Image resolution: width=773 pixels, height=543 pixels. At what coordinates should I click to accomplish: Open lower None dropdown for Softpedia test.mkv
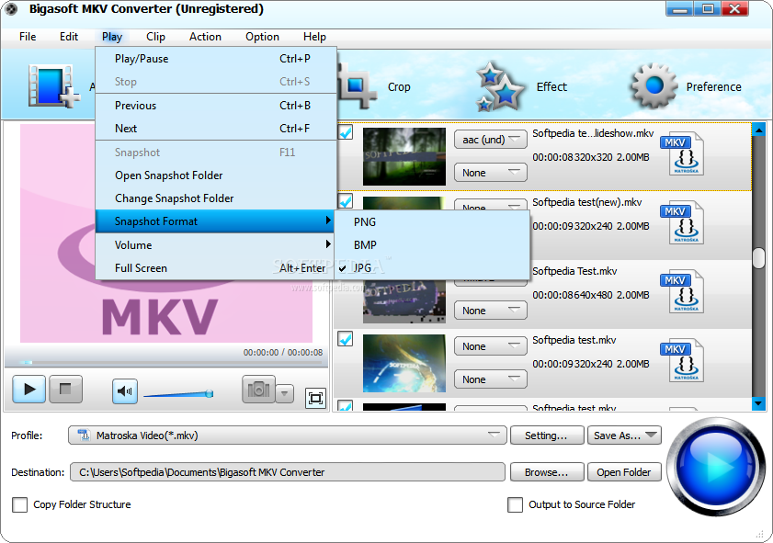[x=491, y=379]
